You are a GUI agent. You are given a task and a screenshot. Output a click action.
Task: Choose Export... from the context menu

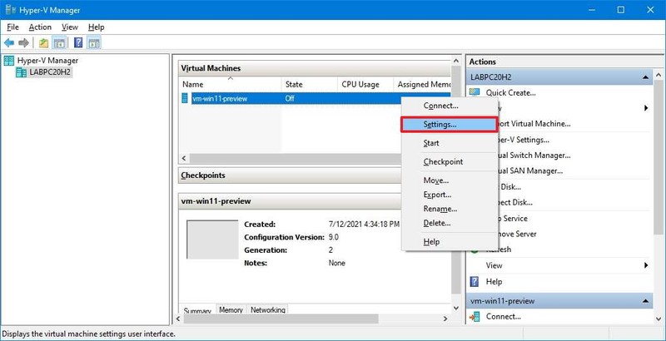coord(450,195)
